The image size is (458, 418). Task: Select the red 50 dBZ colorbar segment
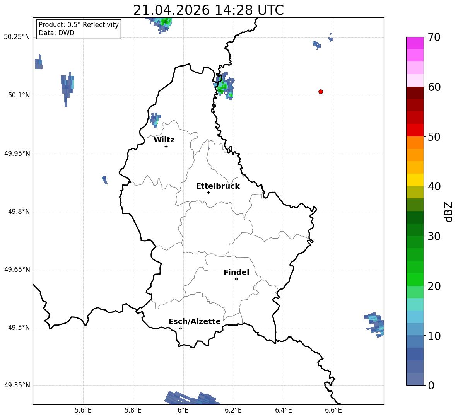(x=415, y=130)
